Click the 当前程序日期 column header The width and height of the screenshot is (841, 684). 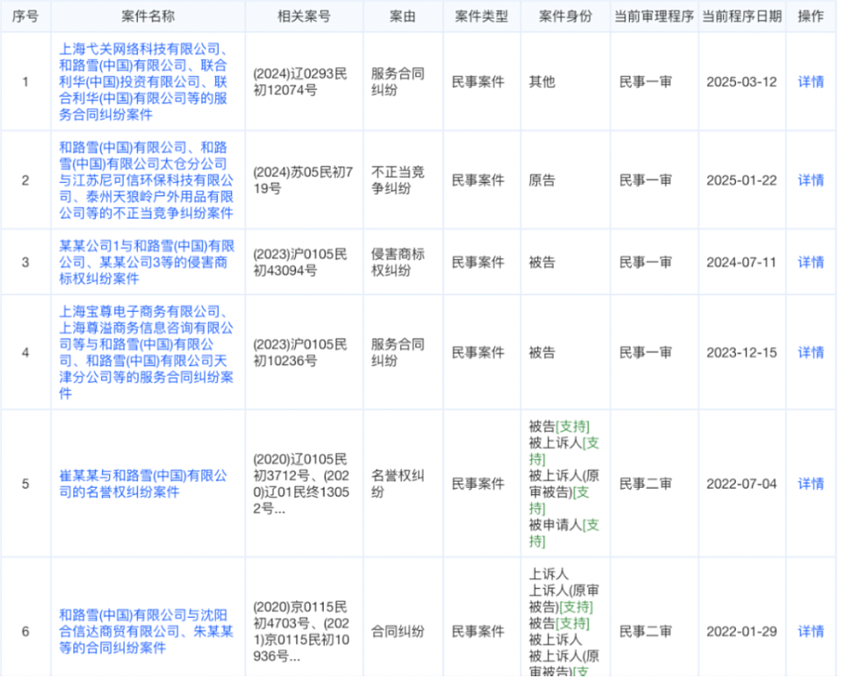click(742, 16)
